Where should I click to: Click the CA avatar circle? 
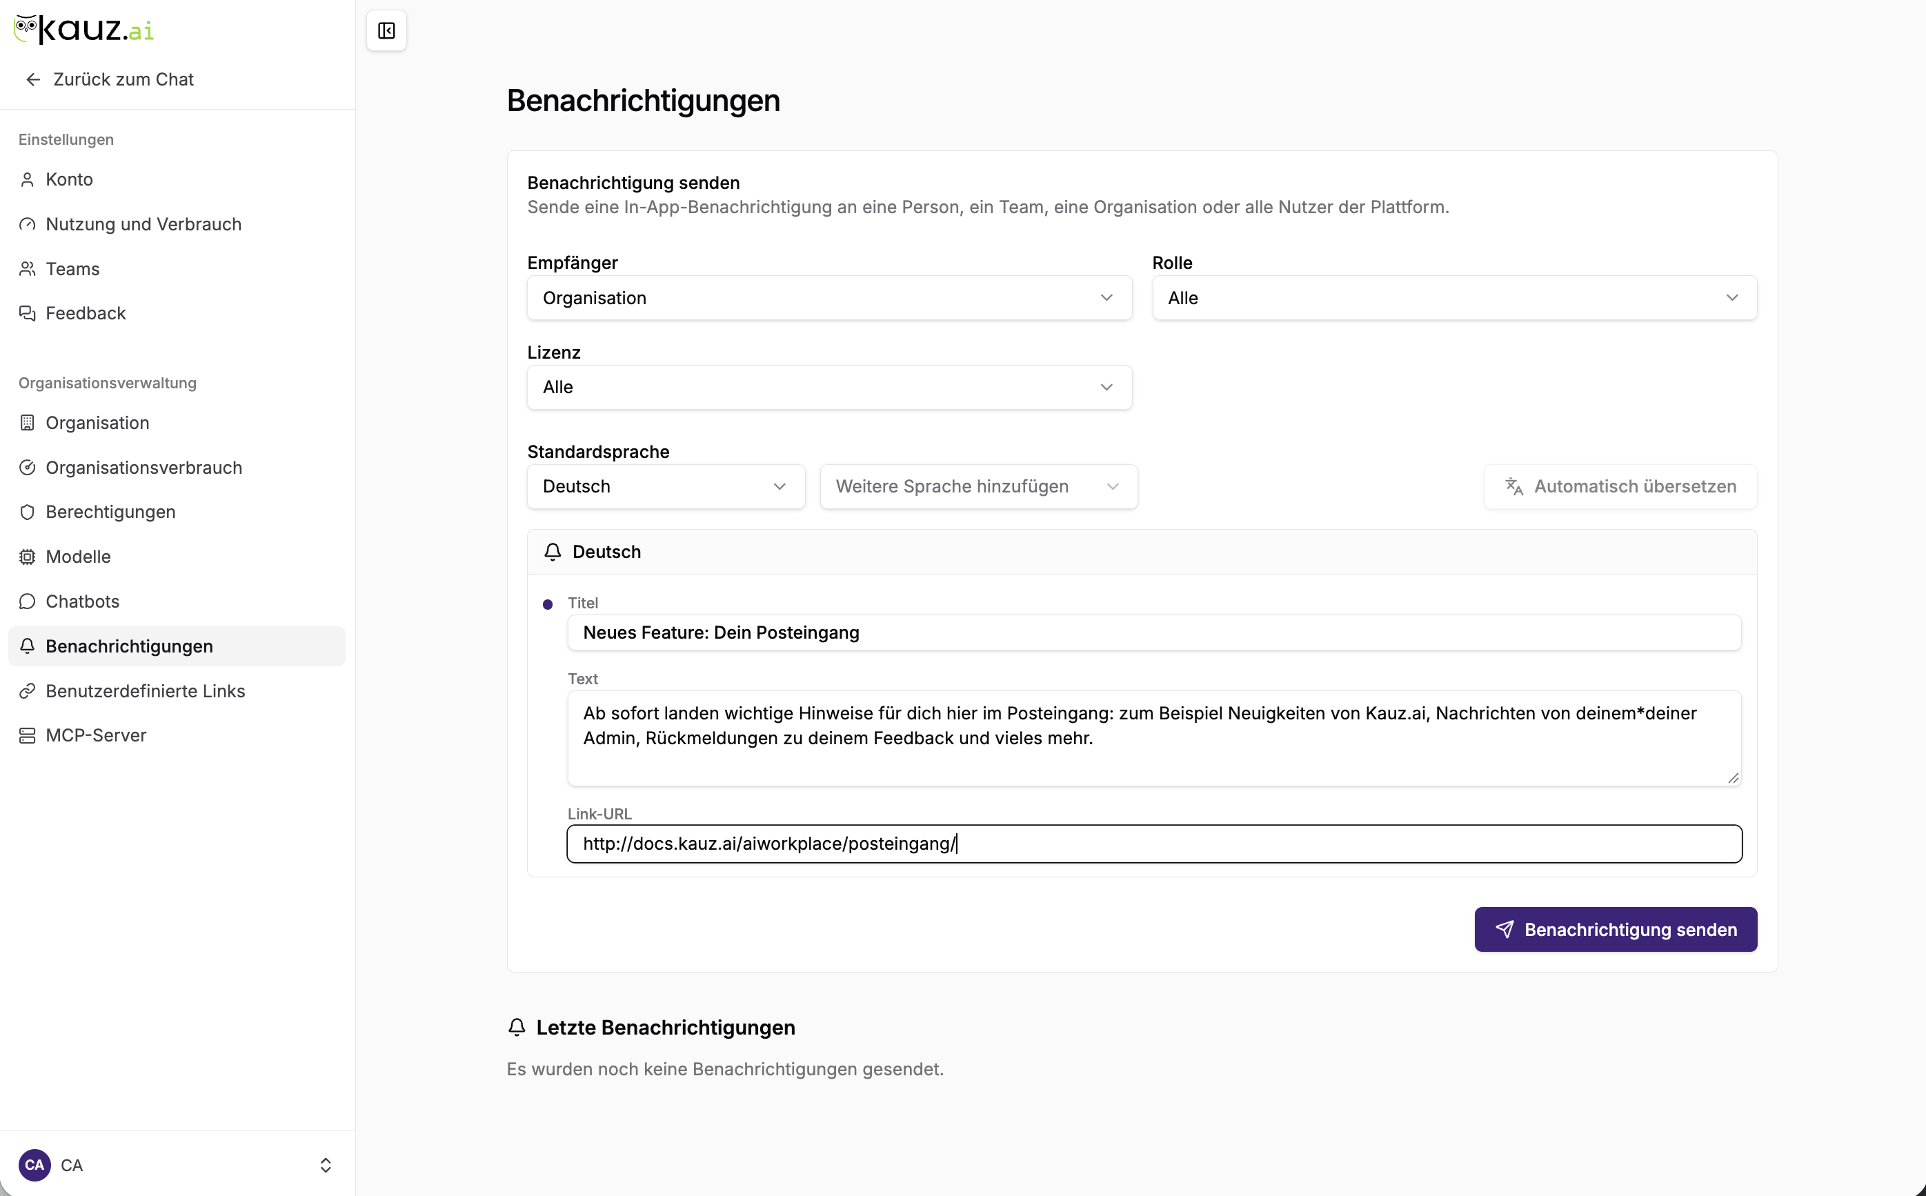pos(34,1164)
